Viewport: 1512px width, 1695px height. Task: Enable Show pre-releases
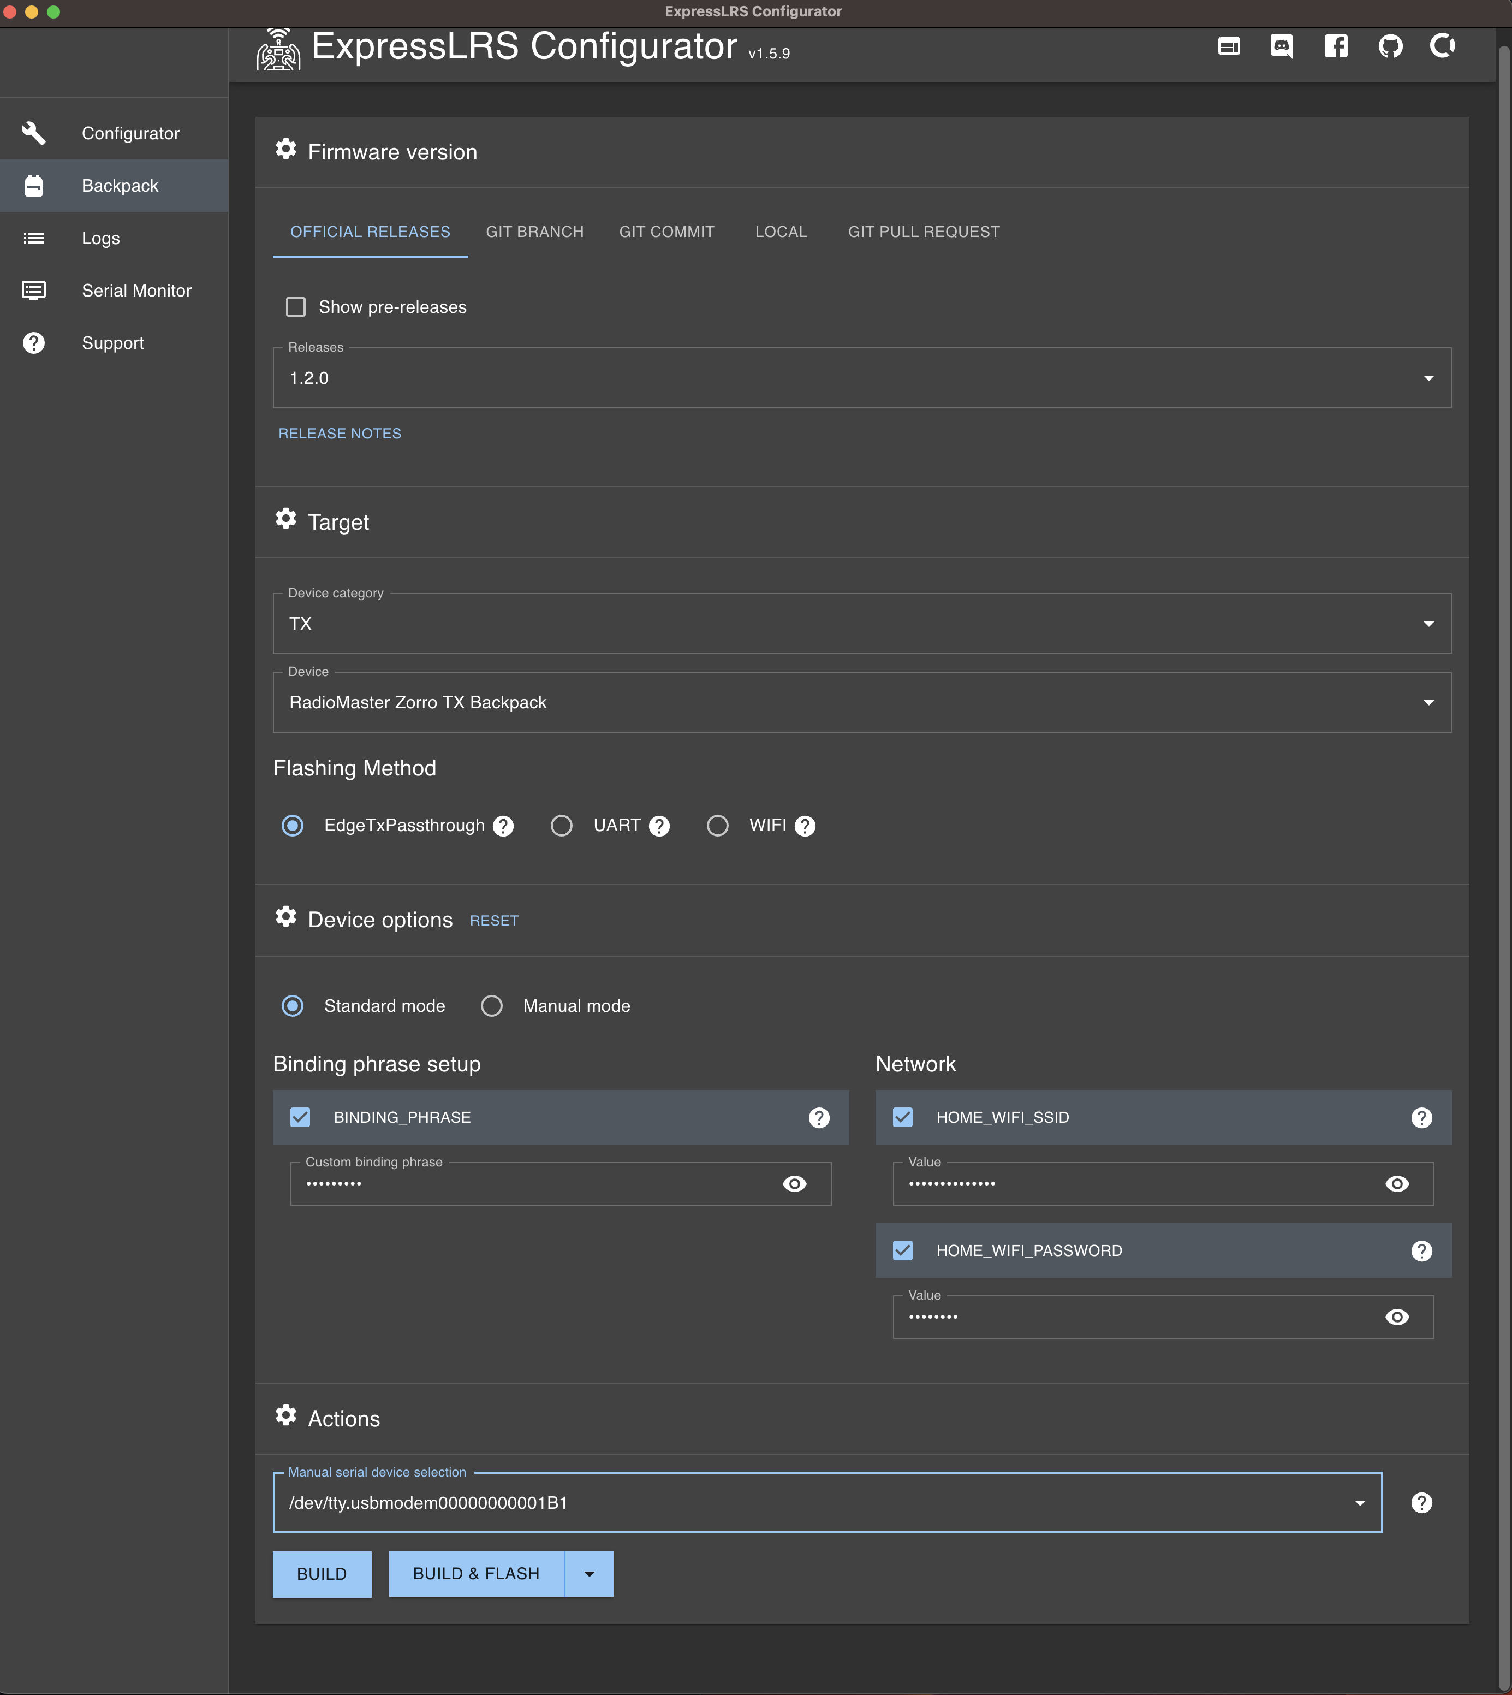(x=296, y=306)
